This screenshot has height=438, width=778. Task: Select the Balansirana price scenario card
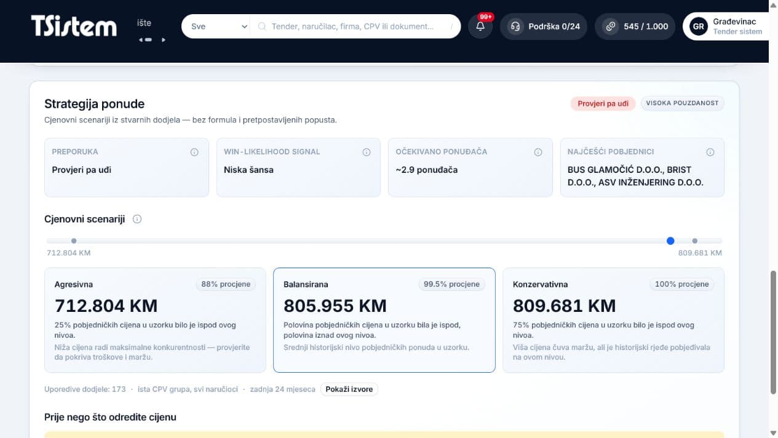pos(384,320)
